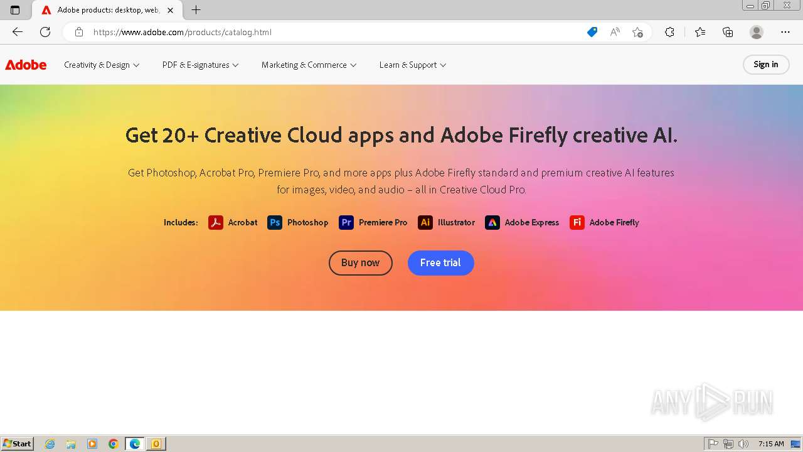Open Collections icon in toolbar
803x452 pixels.
tap(728, 32)
